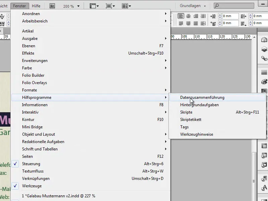Open the Table Styles panel icon
268x201 pixels.
tap(264, 155)
